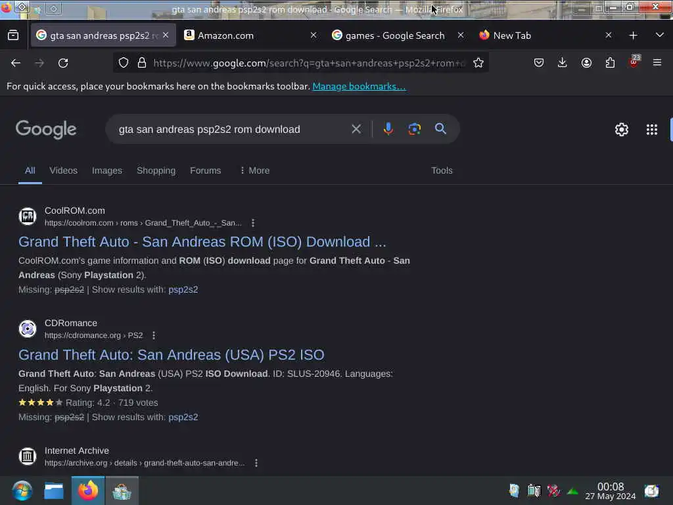
Task: Open file manager from taskbar
Action: [x=54, y=491]
